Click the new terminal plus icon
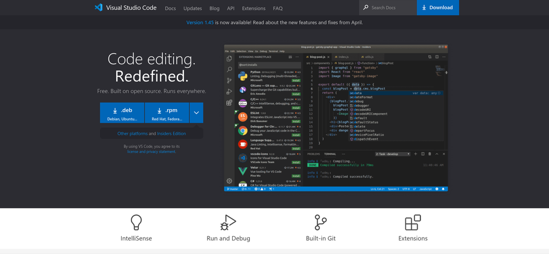Viewport: 549px width, 254px height. pyautogui.click(x=416, y=153)
